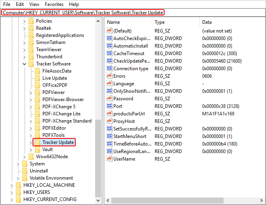Open the Help menu
266x205 pixels.
coord(74,4)
